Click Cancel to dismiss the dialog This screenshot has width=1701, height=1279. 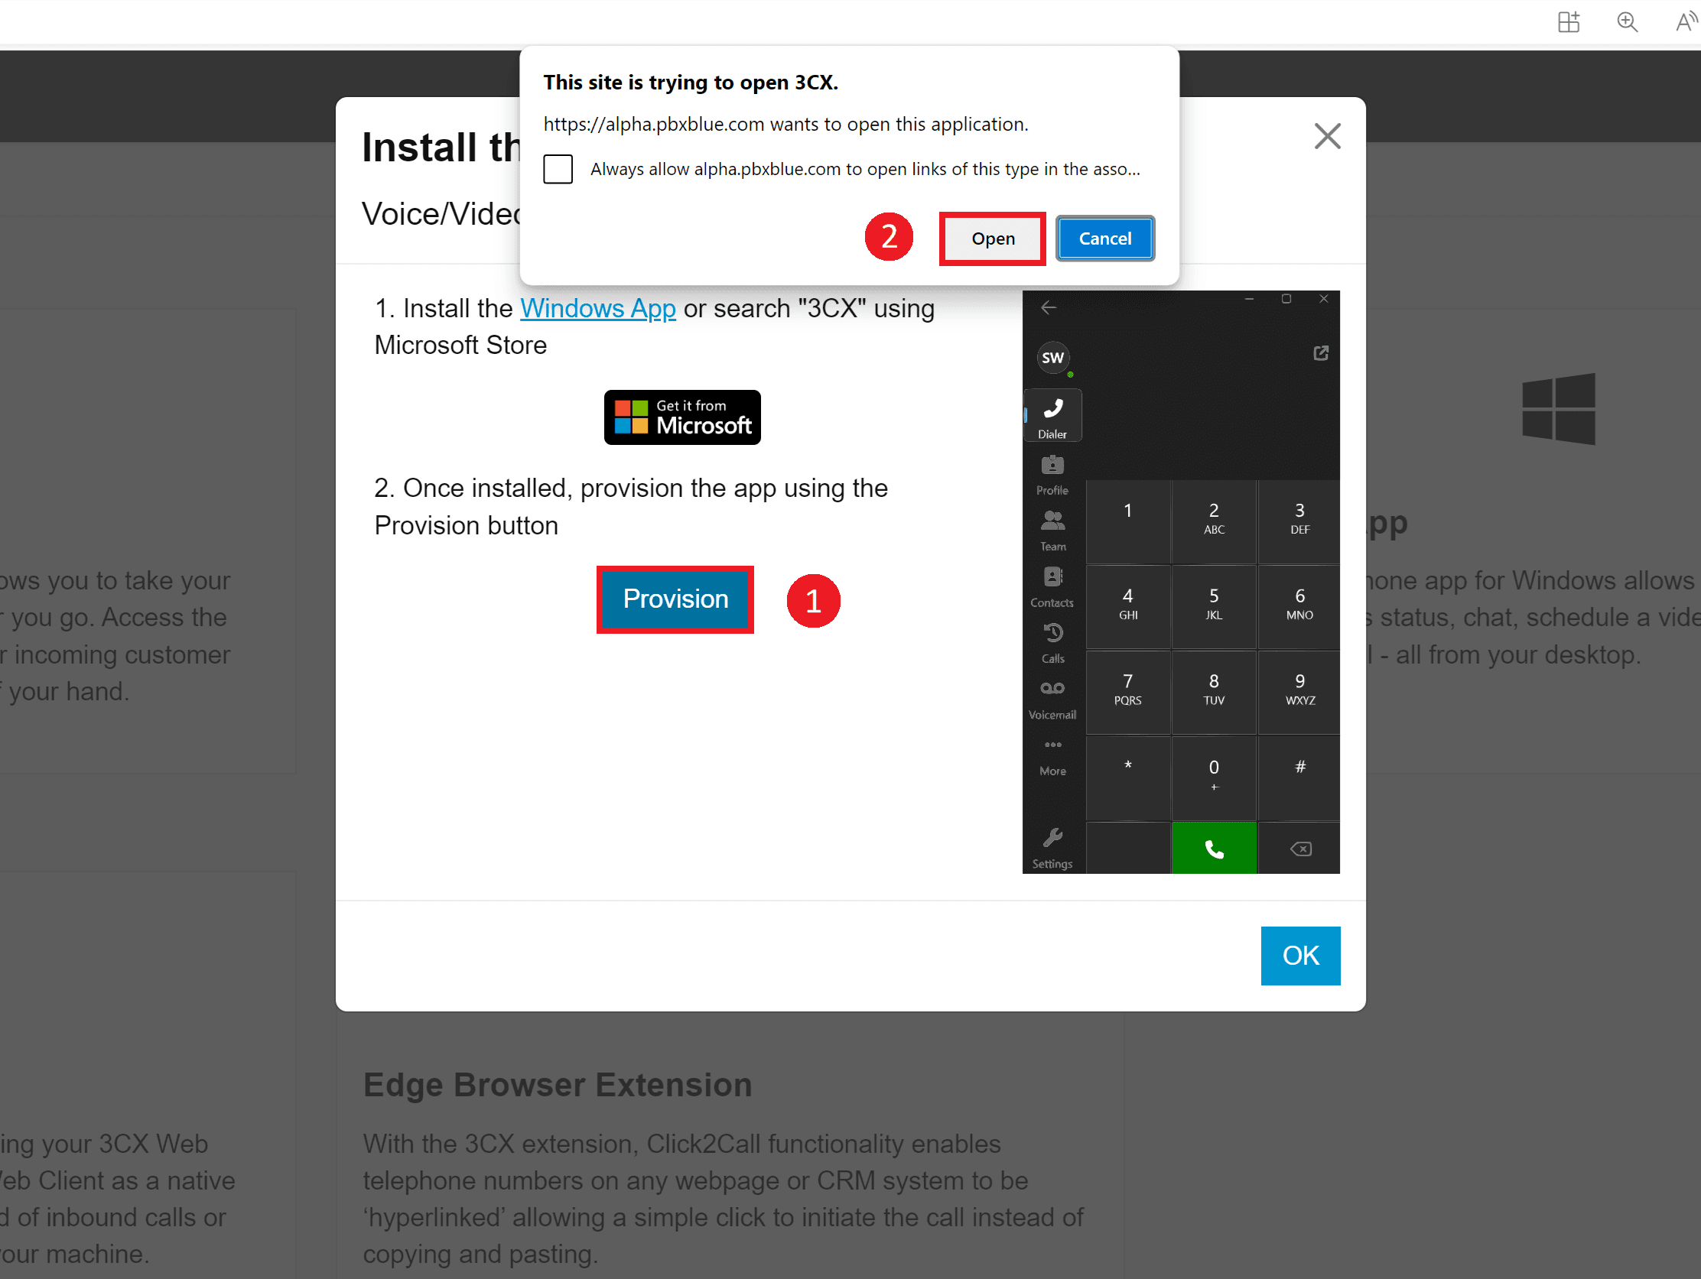coord(1104,238)
